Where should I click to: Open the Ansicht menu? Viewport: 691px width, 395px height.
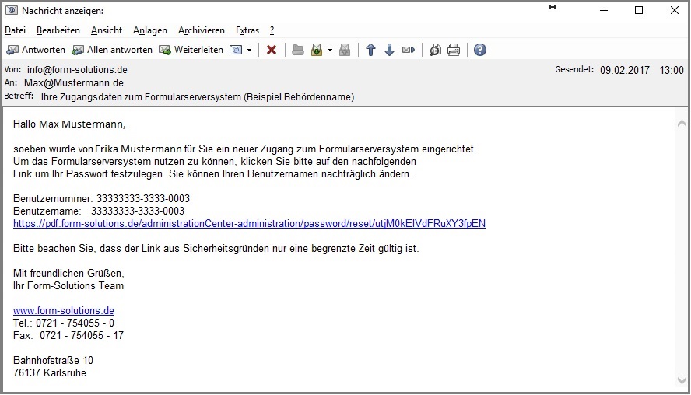pyautogui.click(x=107, y=30)
